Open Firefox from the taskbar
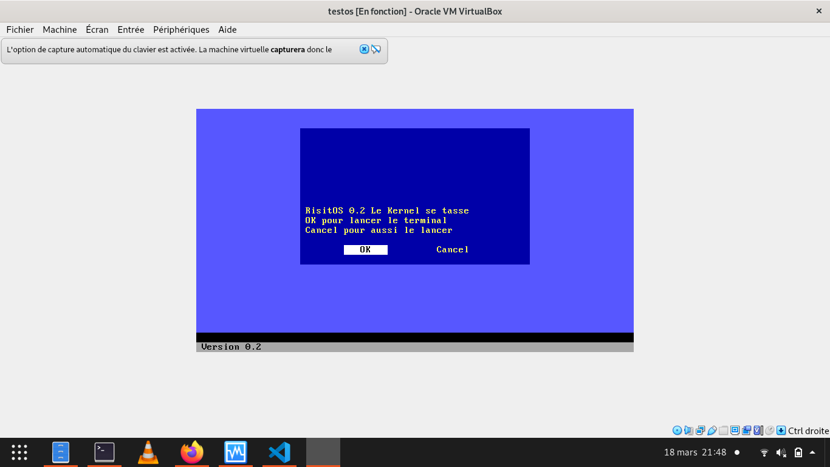830x467 pixels. [191, 452]
